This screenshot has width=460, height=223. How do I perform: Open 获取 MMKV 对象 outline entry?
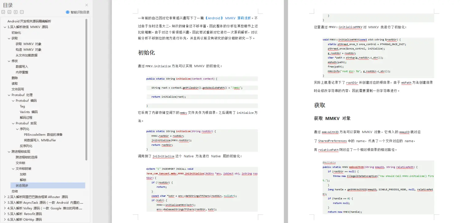click(29, 44)
